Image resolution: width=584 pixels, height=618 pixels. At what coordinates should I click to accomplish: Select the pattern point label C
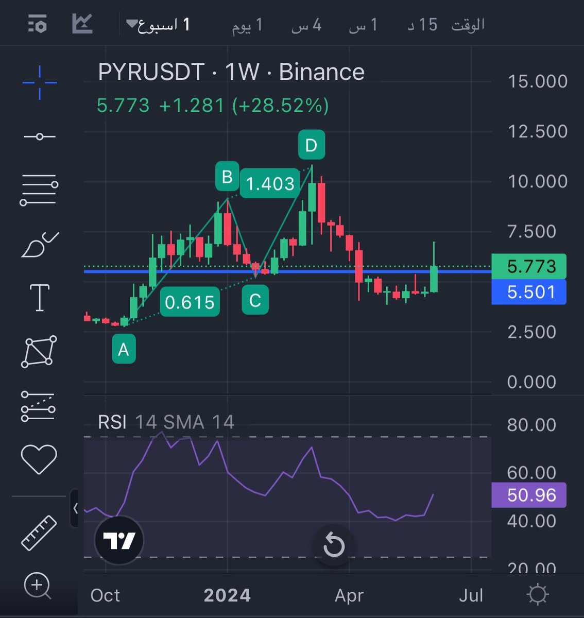(x=255, y=300)
